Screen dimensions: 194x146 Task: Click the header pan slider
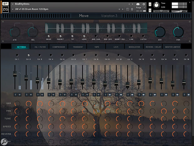tap(161, 11)
